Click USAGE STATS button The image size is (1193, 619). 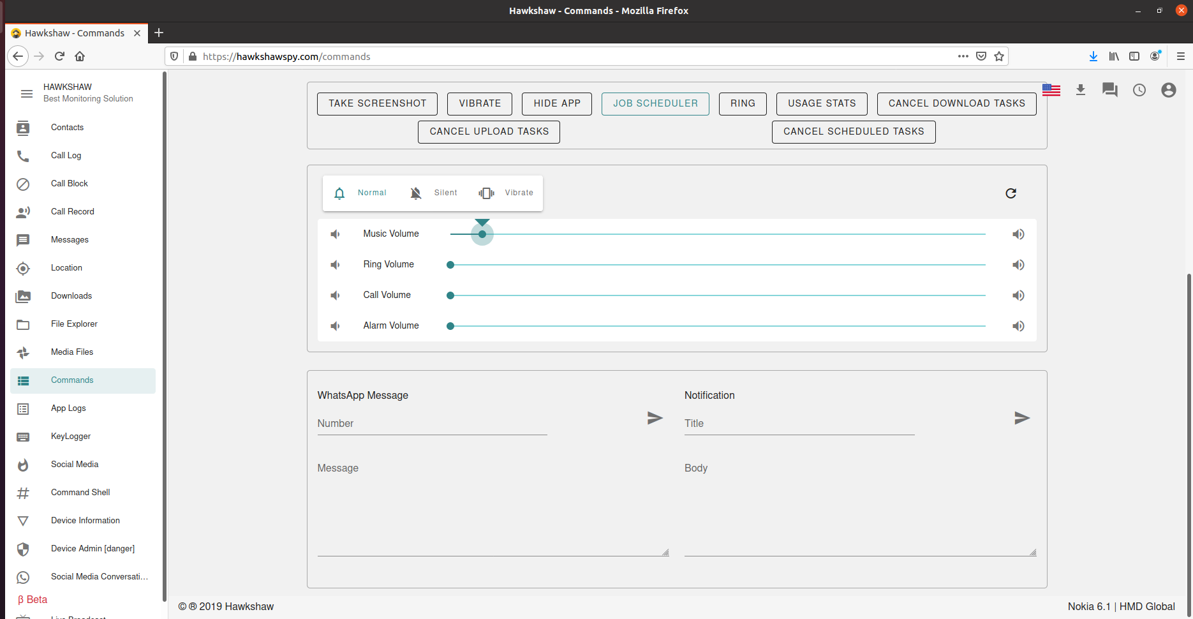coord(822,103)
